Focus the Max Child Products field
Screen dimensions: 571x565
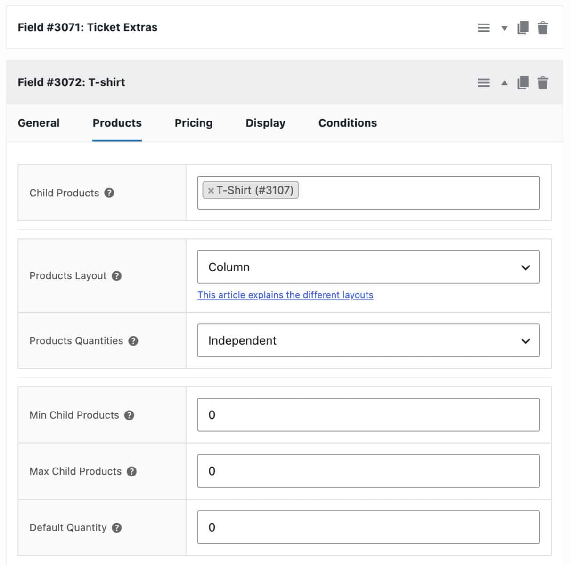pos(368,471)
